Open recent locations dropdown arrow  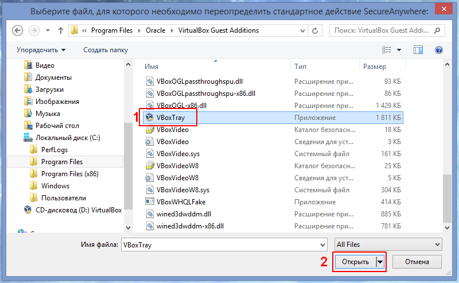click(48, 30)
